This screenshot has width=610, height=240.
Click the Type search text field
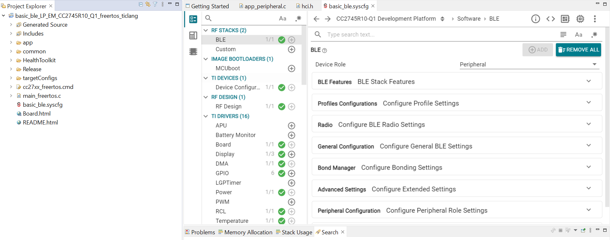(439, 35)
